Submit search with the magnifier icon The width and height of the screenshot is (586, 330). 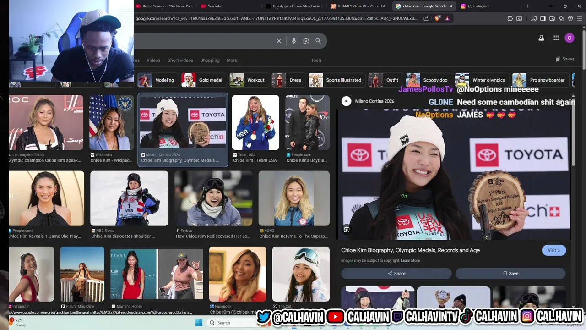[x=318, y=41]
